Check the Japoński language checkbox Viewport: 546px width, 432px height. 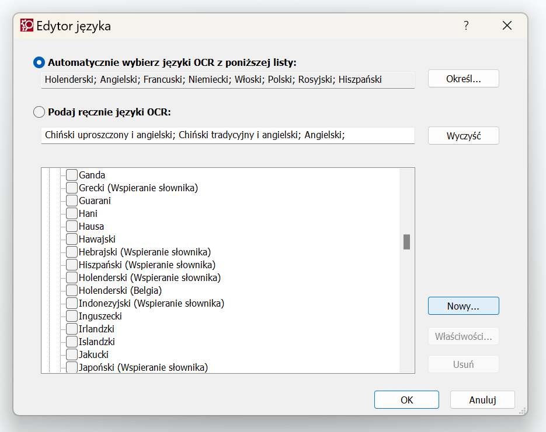(72, 367)
